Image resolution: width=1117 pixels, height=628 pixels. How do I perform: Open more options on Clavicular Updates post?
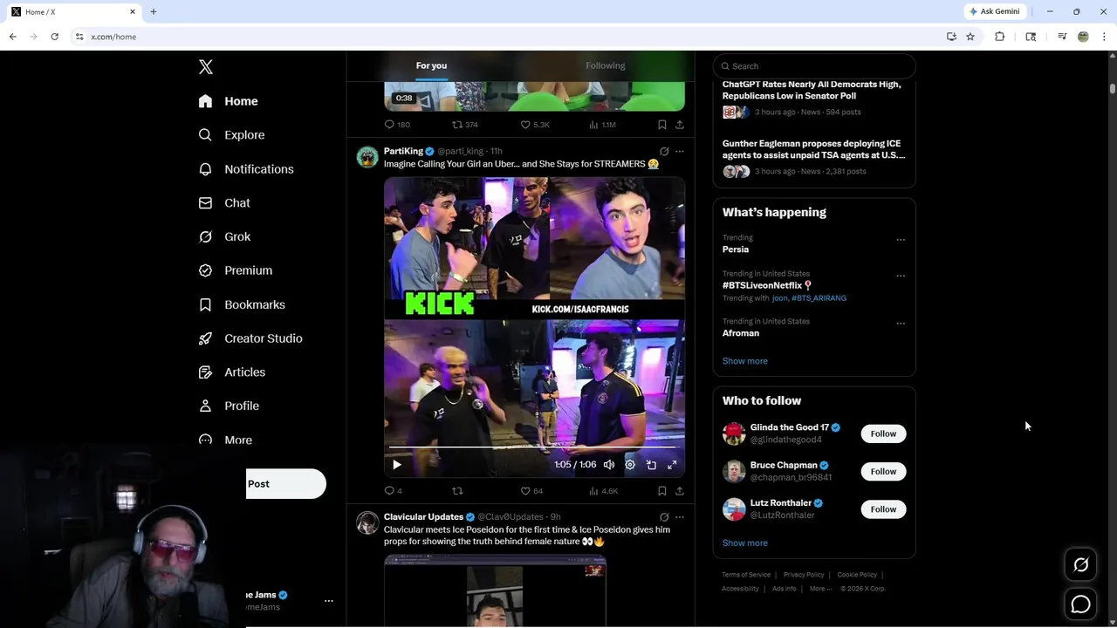pyautogui.click(x=680, y=517)
